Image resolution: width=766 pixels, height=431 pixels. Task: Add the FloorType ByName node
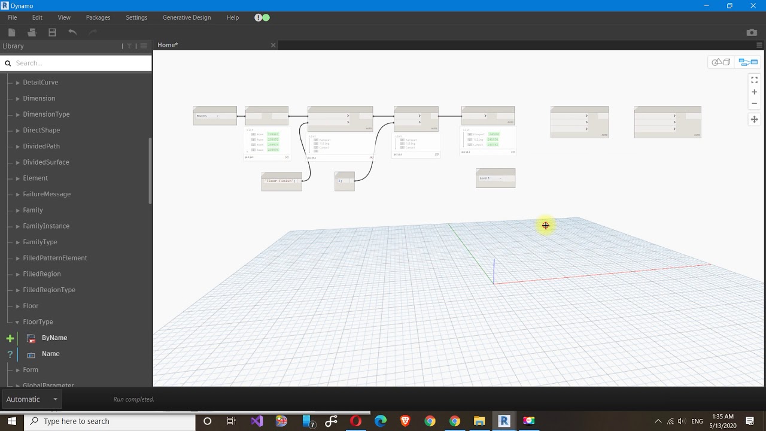tap(54, 338)
